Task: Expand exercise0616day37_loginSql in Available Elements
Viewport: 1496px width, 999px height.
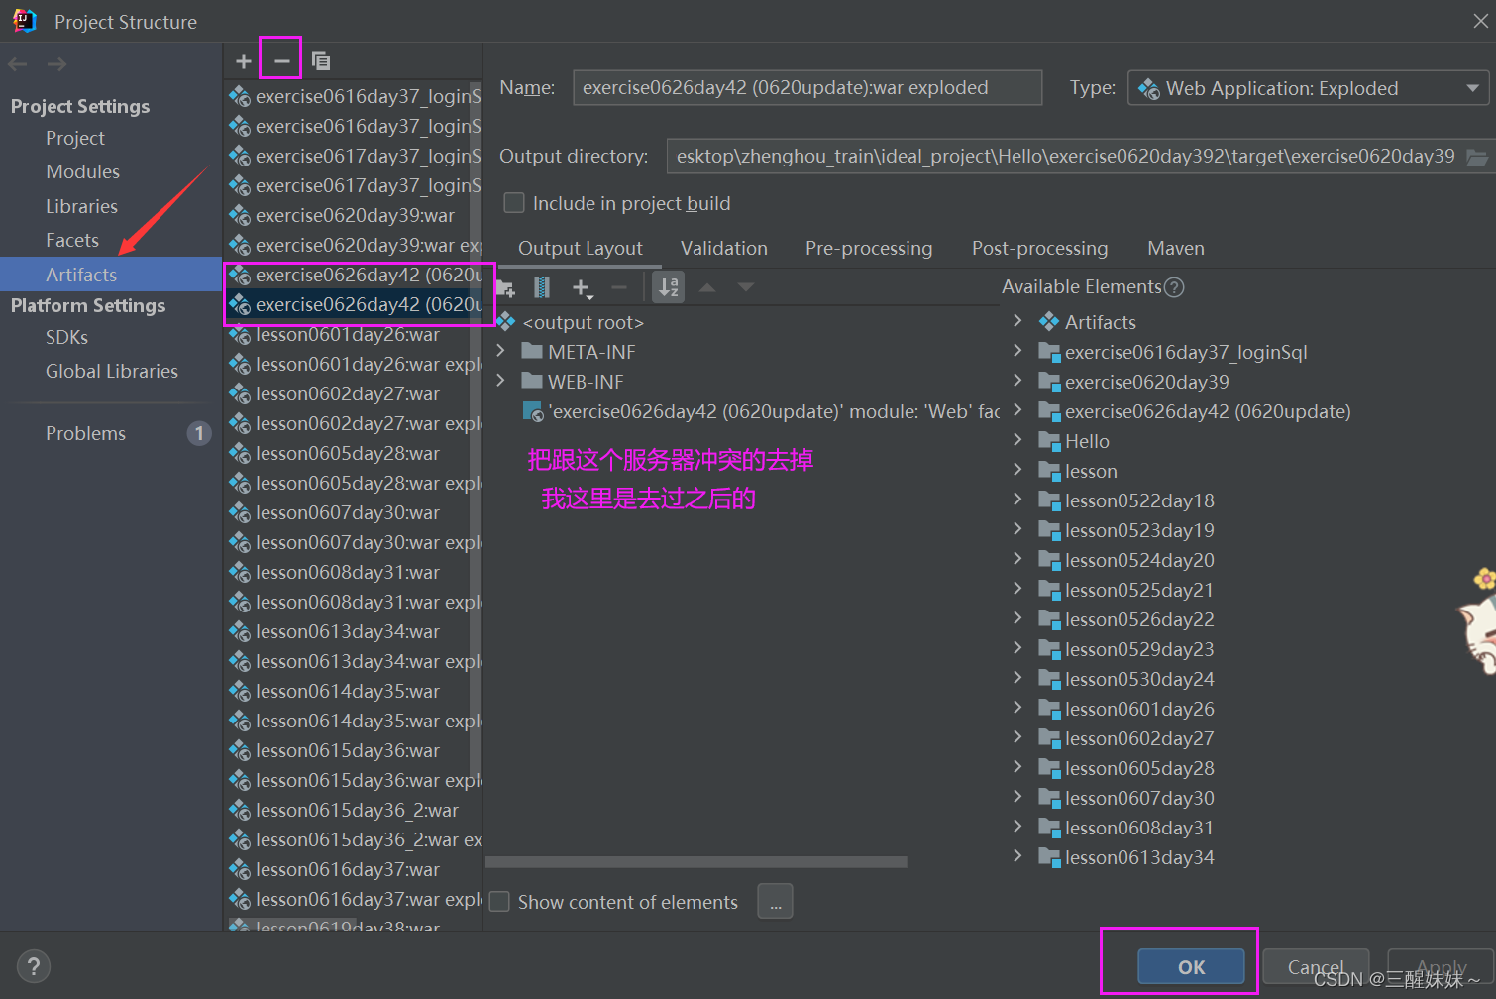Action: click(x=1017, y=351)
